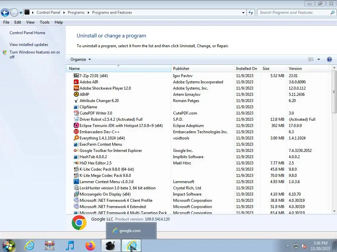Open the view options dropdown arrow

click(319, 59)
